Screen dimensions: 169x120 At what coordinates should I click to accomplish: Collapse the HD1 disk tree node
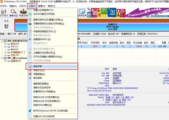tap(2, 58)
